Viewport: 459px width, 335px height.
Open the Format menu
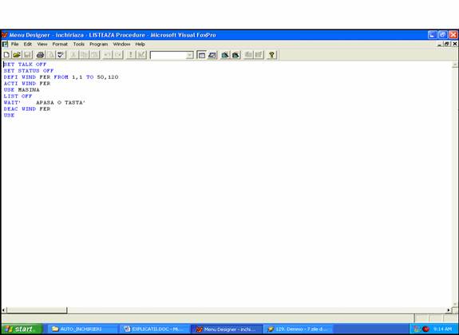click(x=60, y=44)
